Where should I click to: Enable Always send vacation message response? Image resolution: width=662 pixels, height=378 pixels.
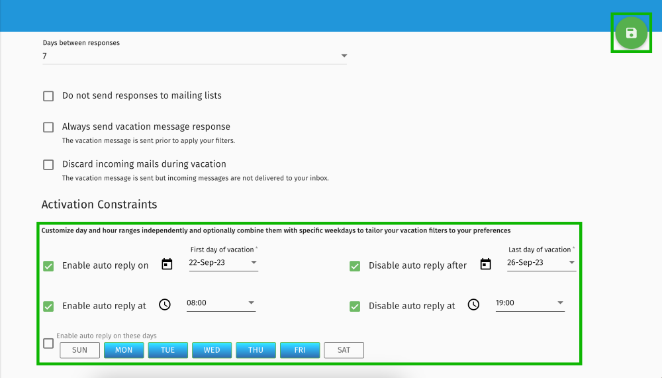[x=48, y=127]
